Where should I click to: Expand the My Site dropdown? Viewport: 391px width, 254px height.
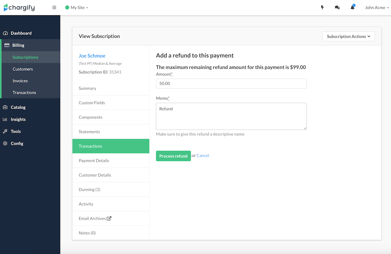[77, 7]
